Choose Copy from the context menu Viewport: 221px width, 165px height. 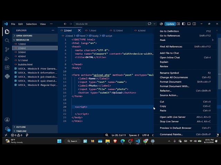pos(185,106)
